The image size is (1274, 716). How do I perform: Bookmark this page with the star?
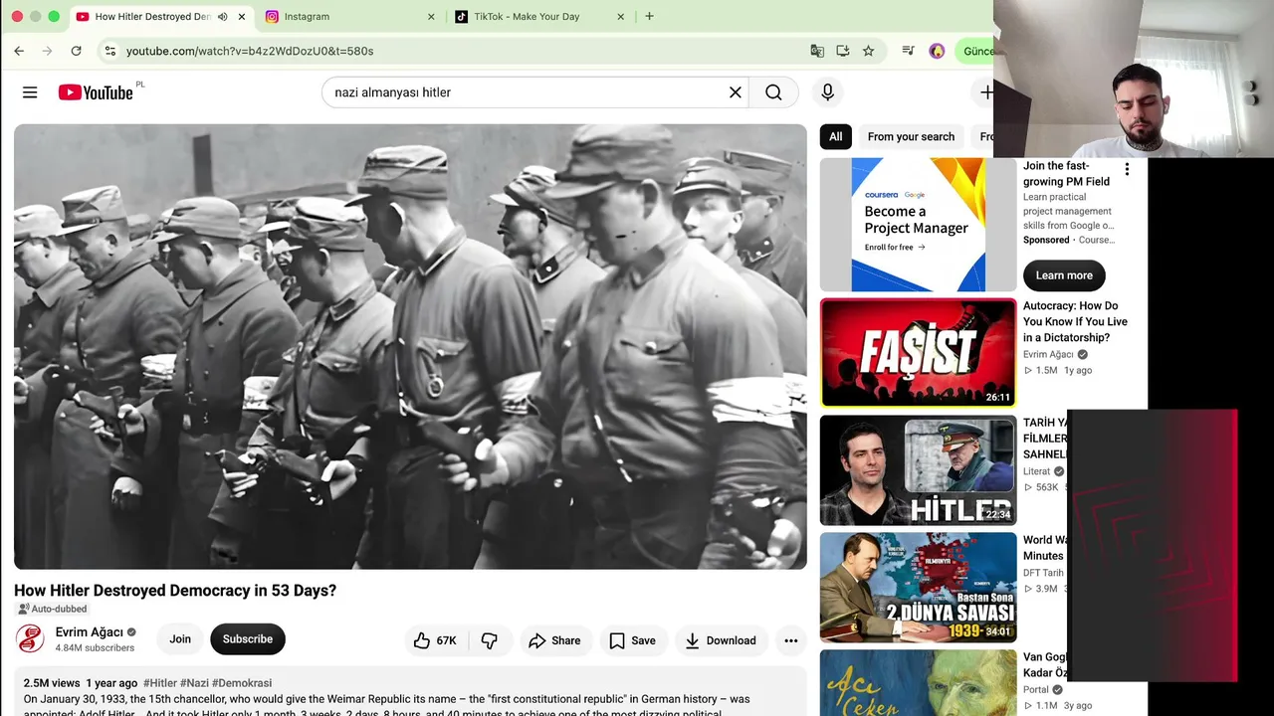coord(868,51)
